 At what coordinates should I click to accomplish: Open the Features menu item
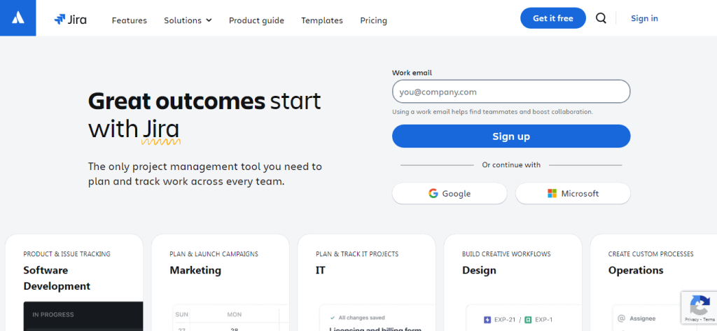(130, 20)
